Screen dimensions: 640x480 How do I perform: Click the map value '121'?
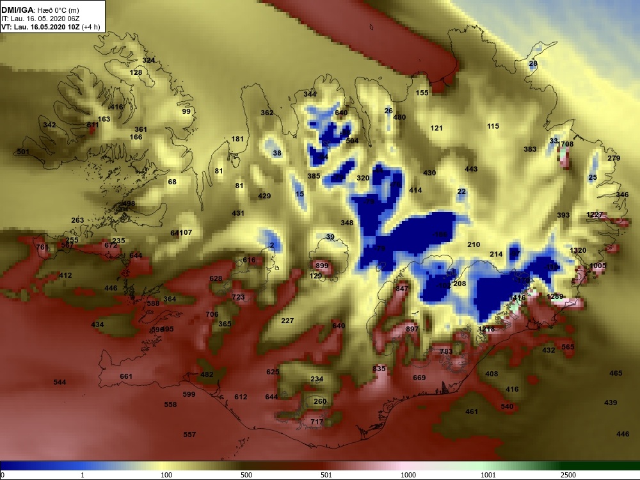click(436, 128)
